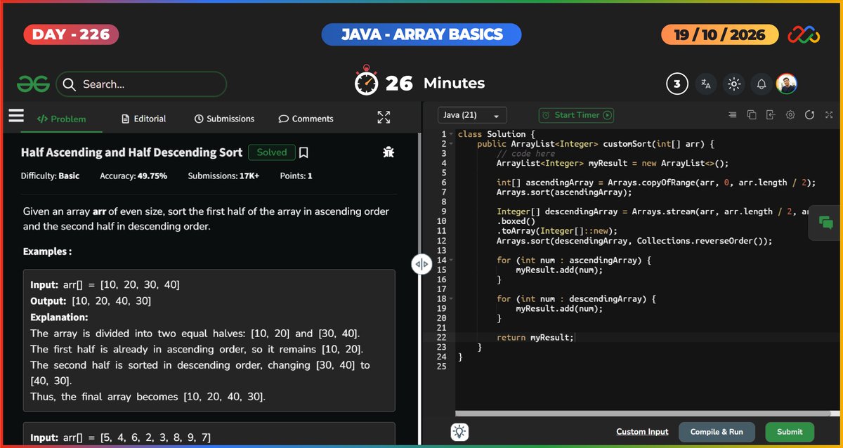Click the Arrays.sort(ascendingArray); code line
The image size is (843, 448).
[x=564, y=192]
